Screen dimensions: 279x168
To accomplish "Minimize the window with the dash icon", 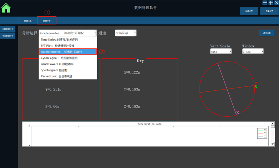I will [x=264, y=2].
